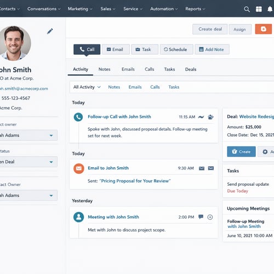
Task: Expand the All Activity filter dropdown
Action: 87,87
